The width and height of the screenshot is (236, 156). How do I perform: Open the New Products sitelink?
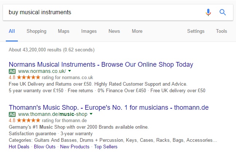75,147
